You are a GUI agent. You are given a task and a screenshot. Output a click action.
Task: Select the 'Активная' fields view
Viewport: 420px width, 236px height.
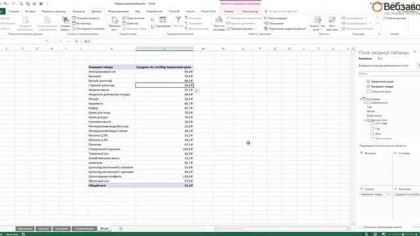365,58
